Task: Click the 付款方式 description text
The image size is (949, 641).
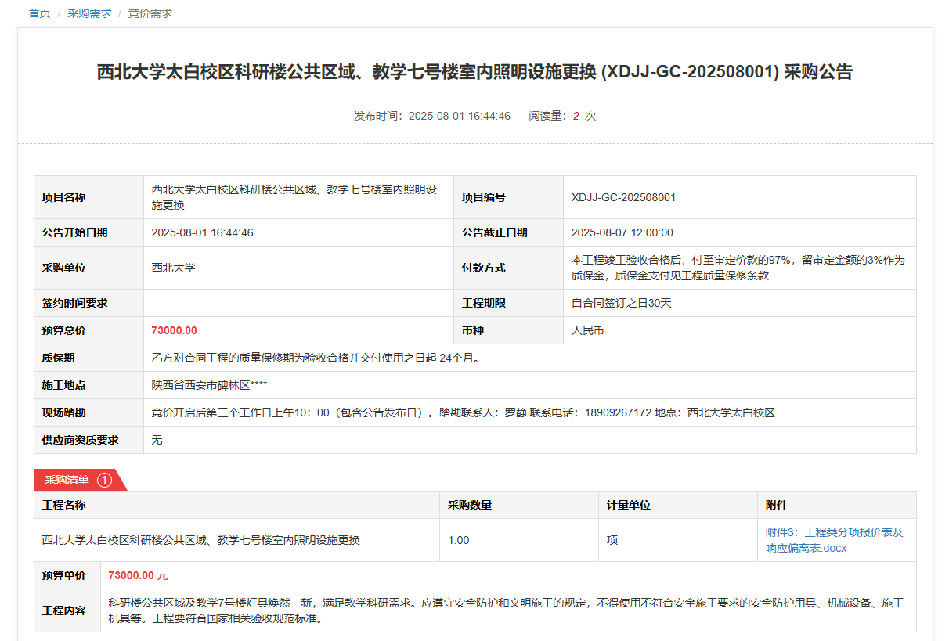Action: click(x=738, y=268)
